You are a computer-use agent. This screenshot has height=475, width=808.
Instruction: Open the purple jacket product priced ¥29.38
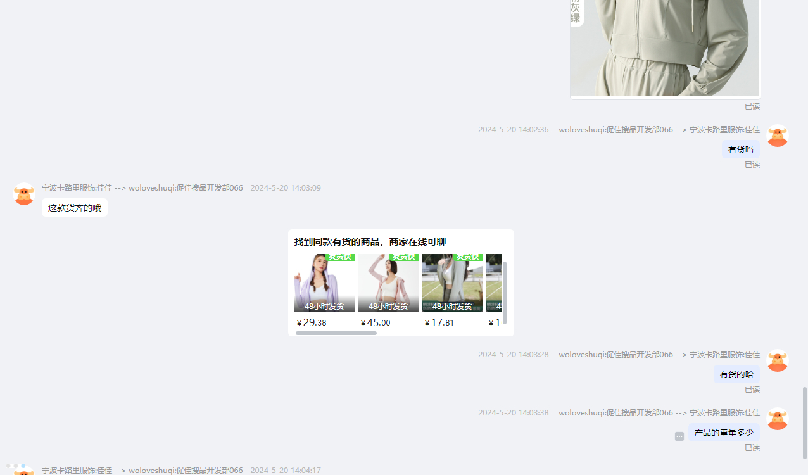[324, 282]
